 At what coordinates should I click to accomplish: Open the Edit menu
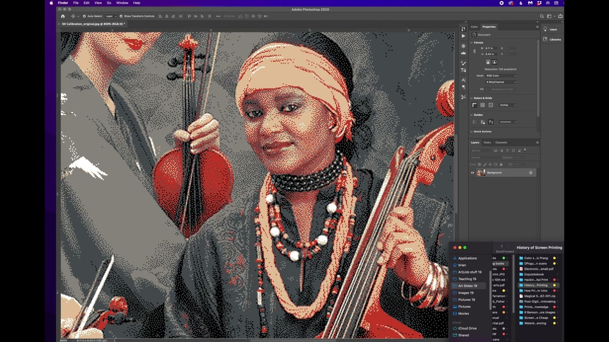[87, 3]
